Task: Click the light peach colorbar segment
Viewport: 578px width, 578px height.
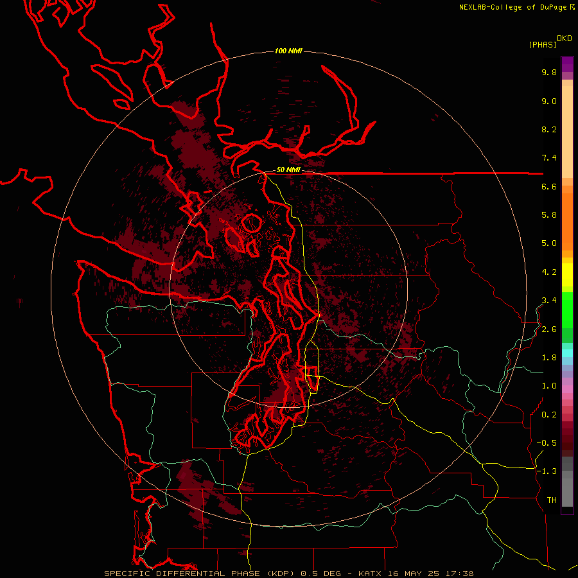Action: point(567,132)
